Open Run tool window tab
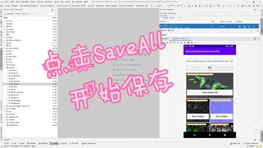This screenshot has height=148, width=263. pyautogui.click(x=14, y=143)
